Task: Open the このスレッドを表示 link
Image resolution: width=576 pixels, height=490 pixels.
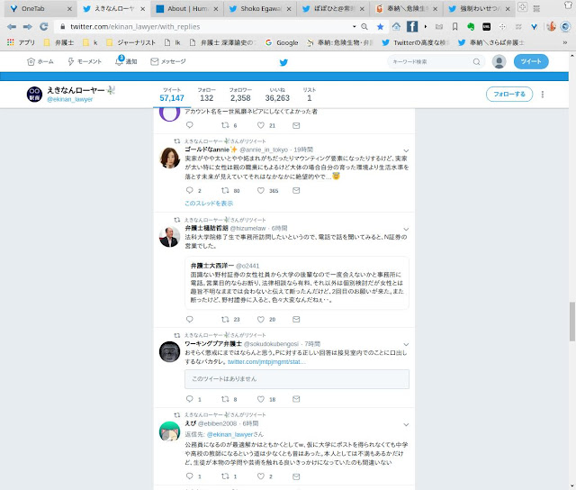Action: point(209,204)
